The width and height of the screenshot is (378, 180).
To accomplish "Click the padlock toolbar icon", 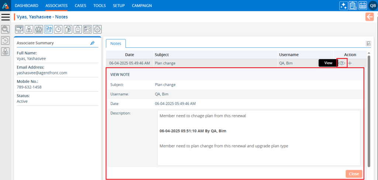I will click(x=78, y=29).
